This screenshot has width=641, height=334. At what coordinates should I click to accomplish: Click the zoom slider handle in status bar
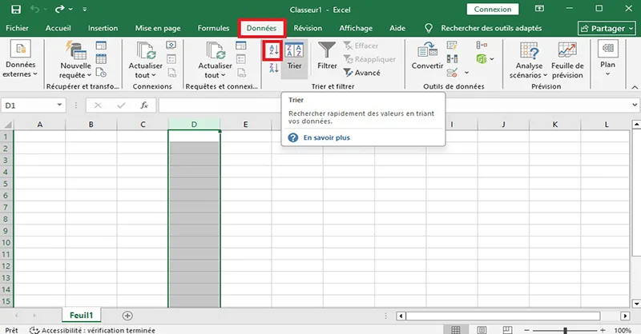click(x=565, y=330)
